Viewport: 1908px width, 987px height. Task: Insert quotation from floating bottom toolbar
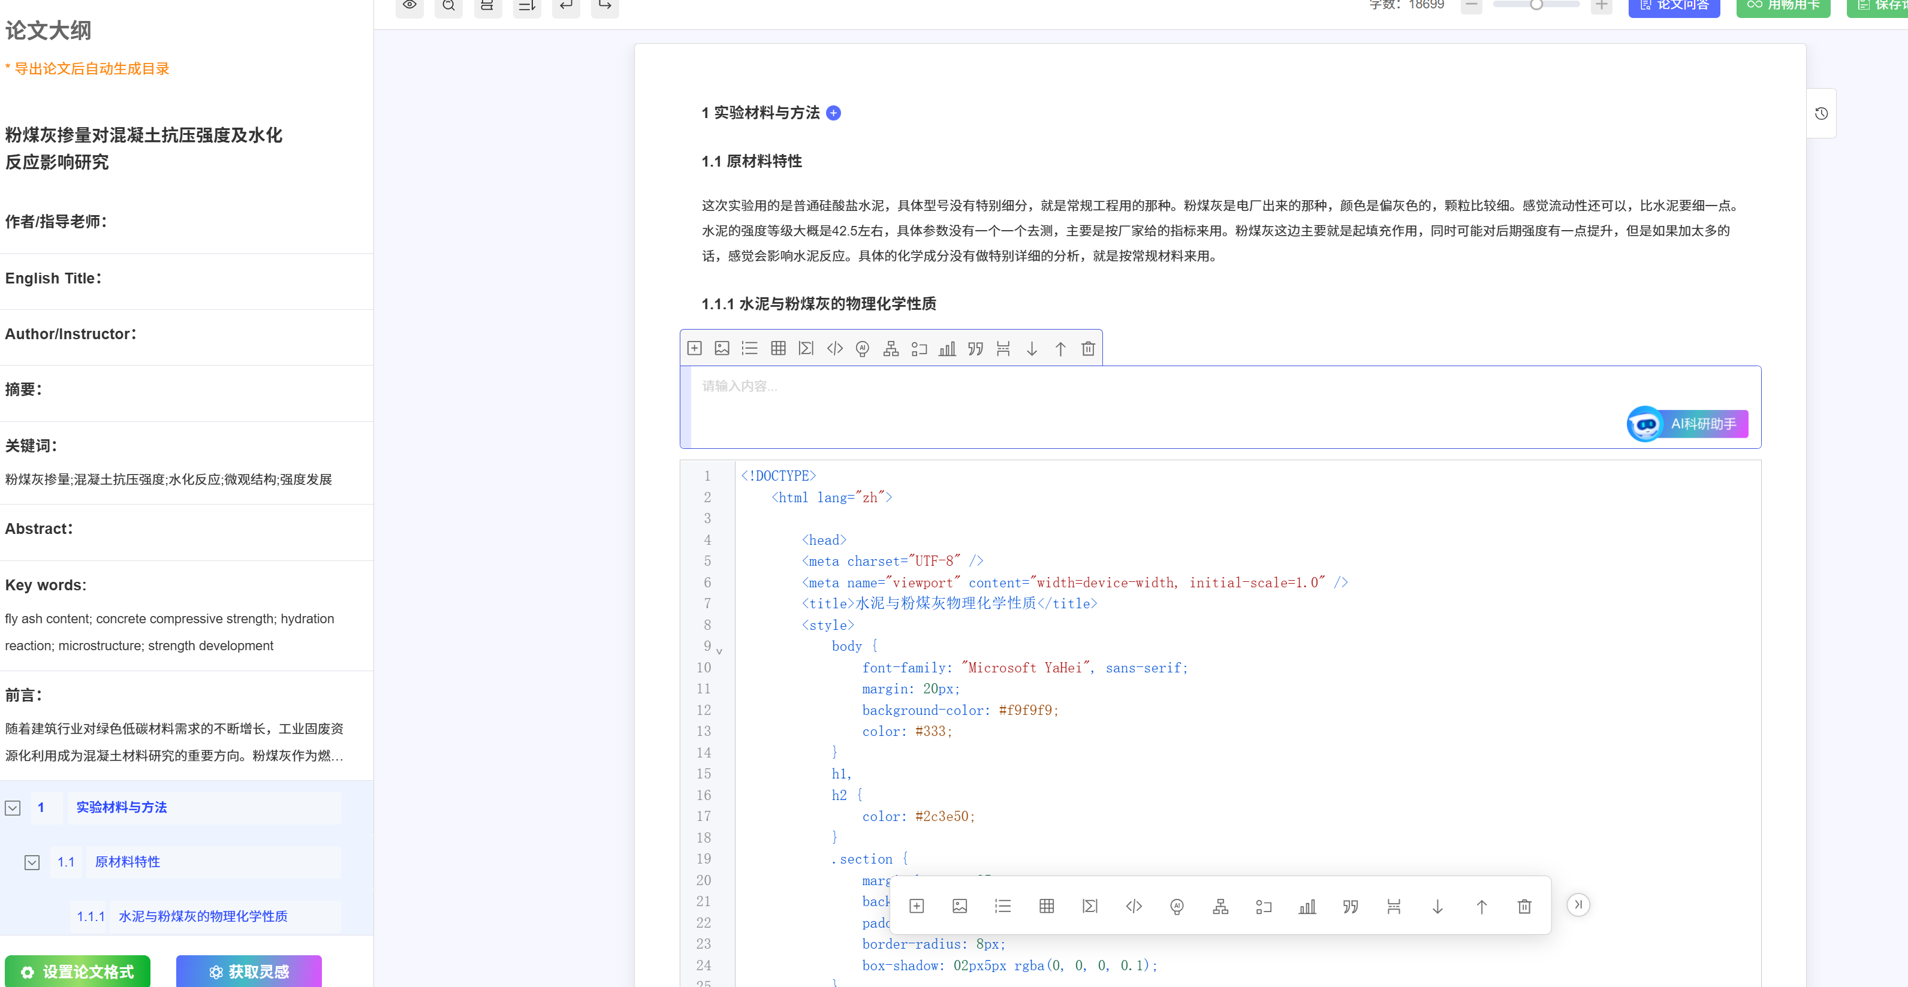tap(1351, 906)
